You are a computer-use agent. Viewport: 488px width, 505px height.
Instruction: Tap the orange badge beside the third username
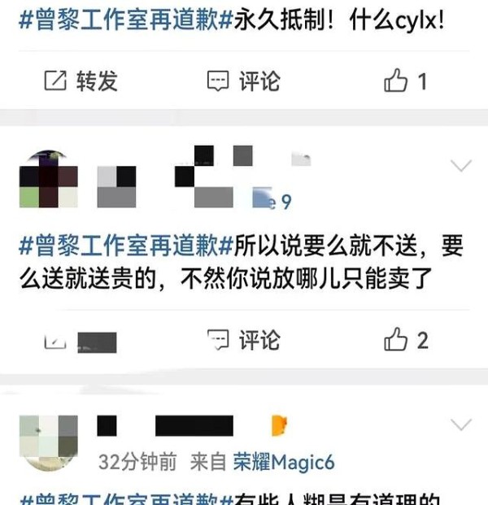pos(279,425)
